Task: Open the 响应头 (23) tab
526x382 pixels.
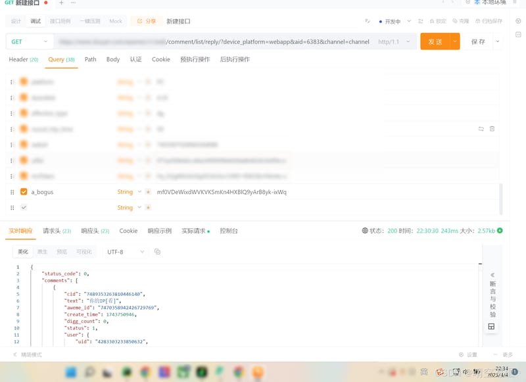Action: coord(95,231)
